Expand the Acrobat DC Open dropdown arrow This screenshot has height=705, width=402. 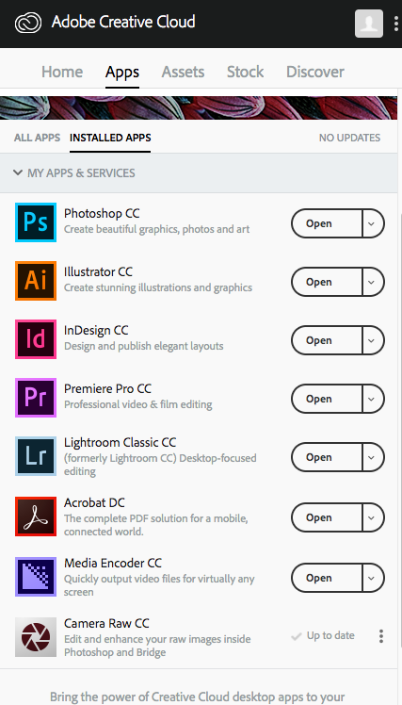(373, 517)
